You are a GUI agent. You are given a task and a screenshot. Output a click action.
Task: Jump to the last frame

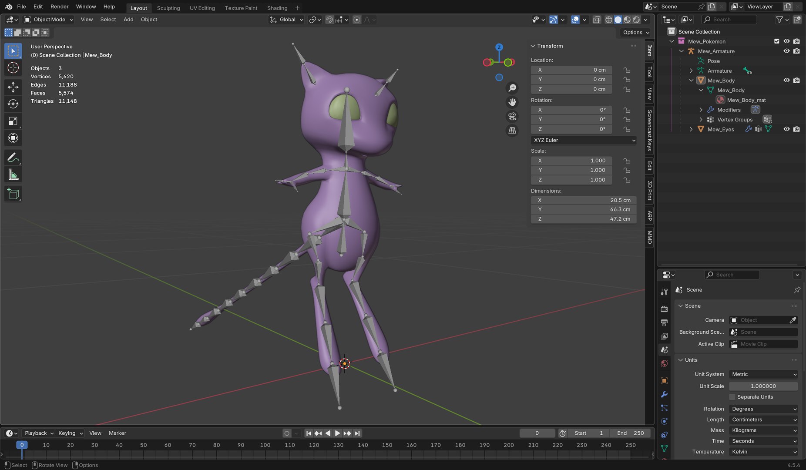[357, 433]
